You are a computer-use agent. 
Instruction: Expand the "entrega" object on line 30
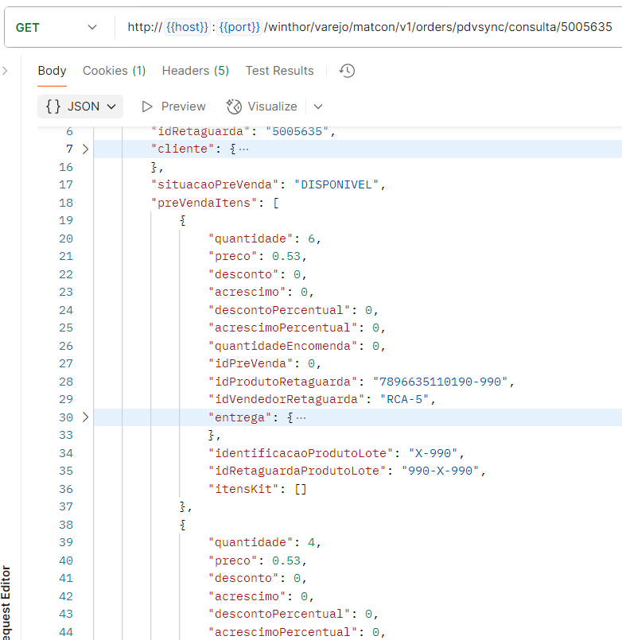[85, 417]
